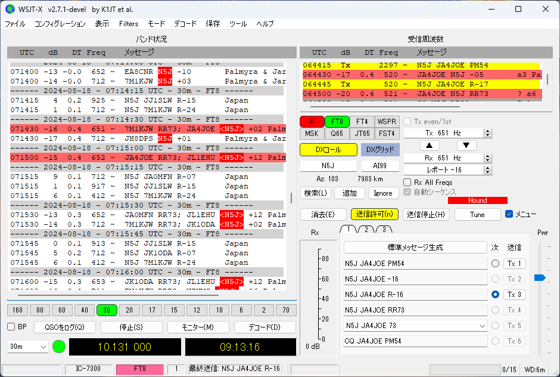The width and height of the screenshot is (560, 377).
Task: Switch to the 12 band button
Action: (x=197, y=310)
